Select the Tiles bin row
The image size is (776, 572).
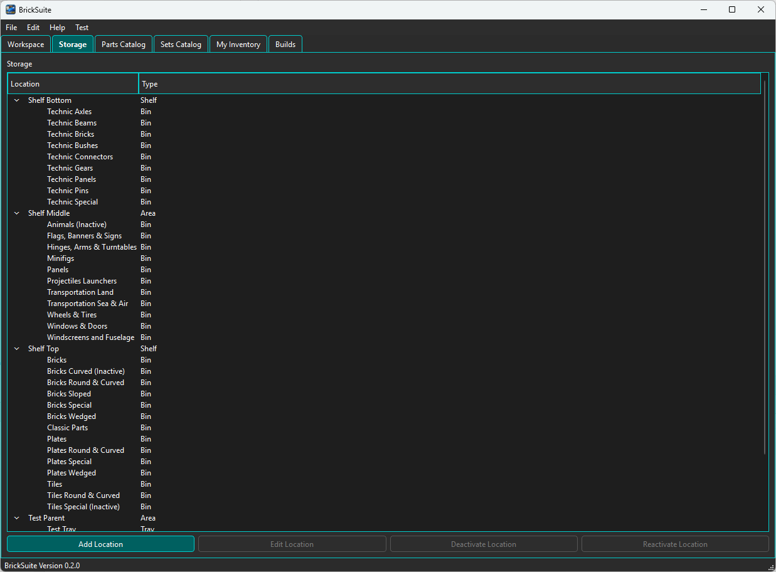(385, 484)
